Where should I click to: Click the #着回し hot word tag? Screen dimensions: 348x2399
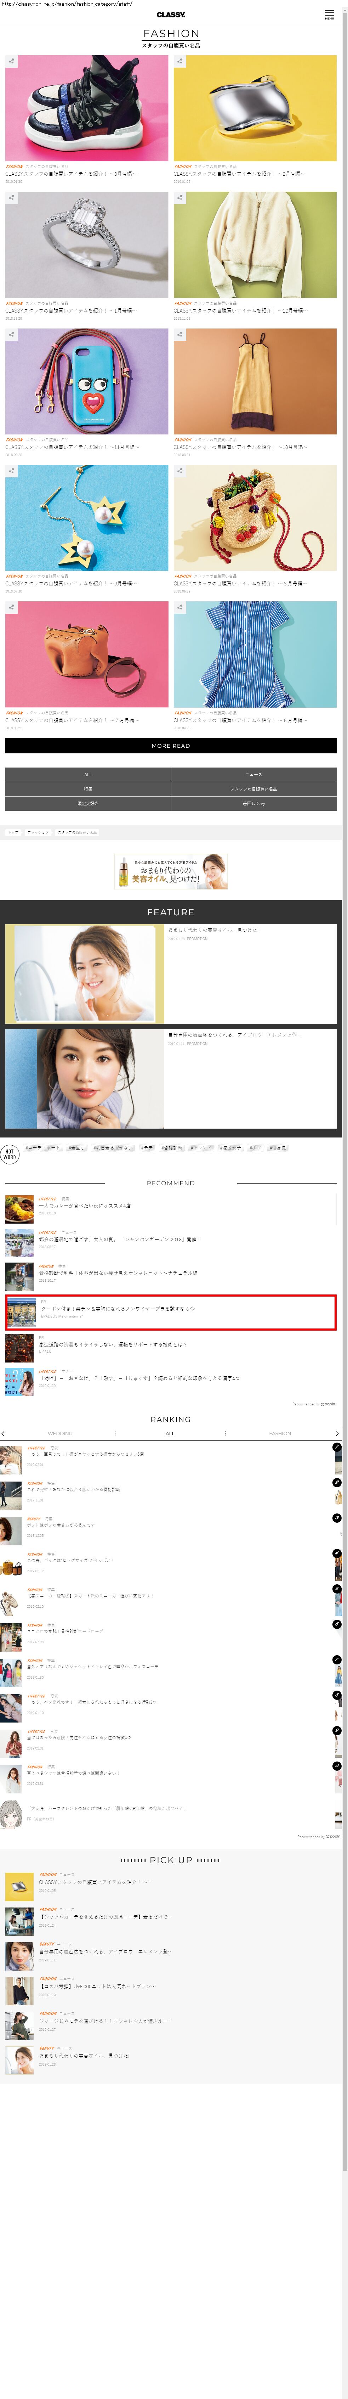coord(76,1148)
